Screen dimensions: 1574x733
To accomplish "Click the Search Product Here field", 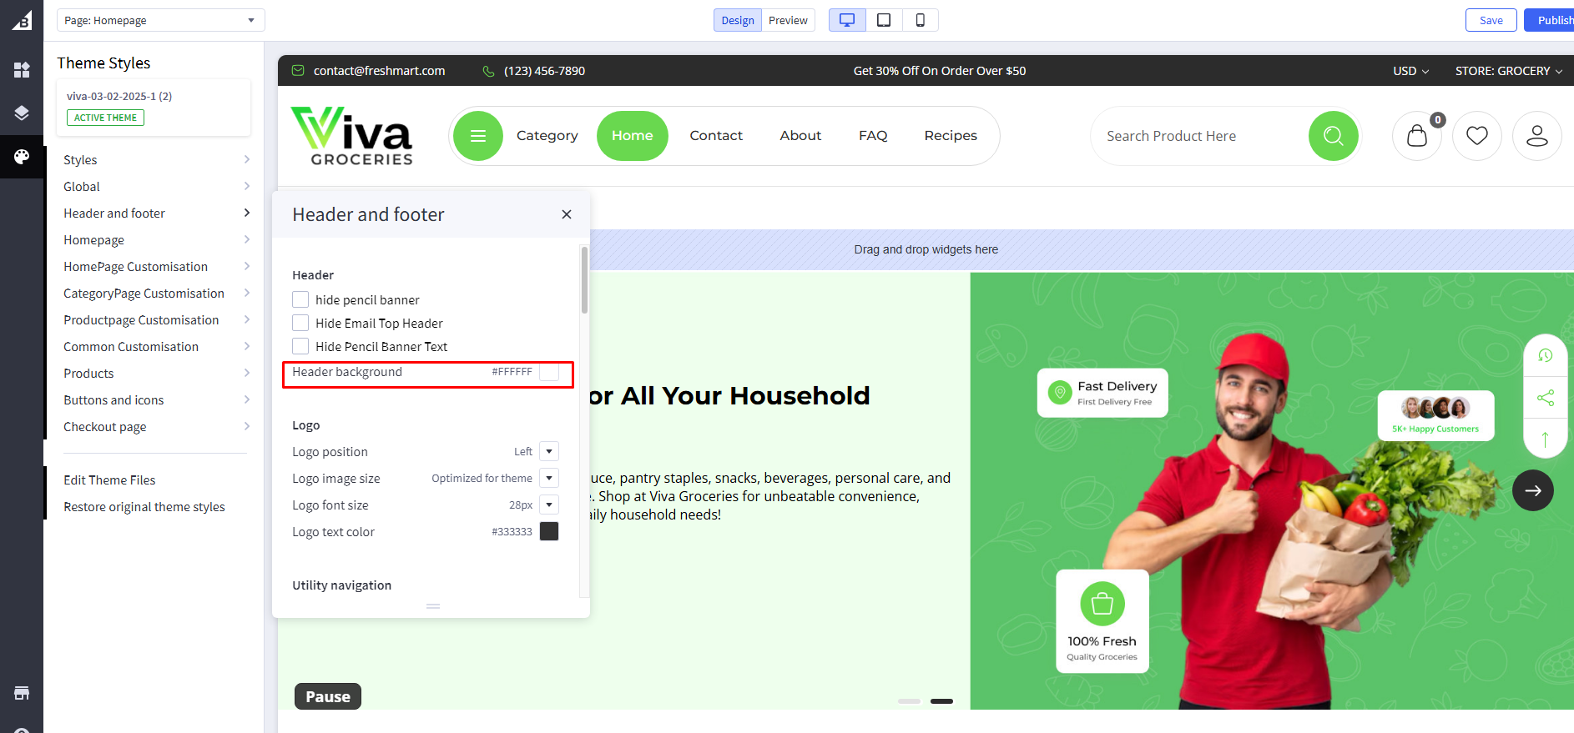I will [x=1200, y=136].
